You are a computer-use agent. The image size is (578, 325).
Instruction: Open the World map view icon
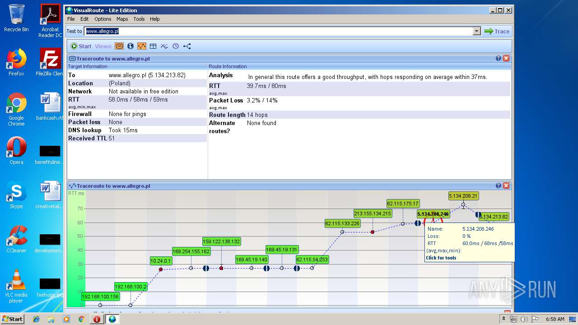click(131, 46)
